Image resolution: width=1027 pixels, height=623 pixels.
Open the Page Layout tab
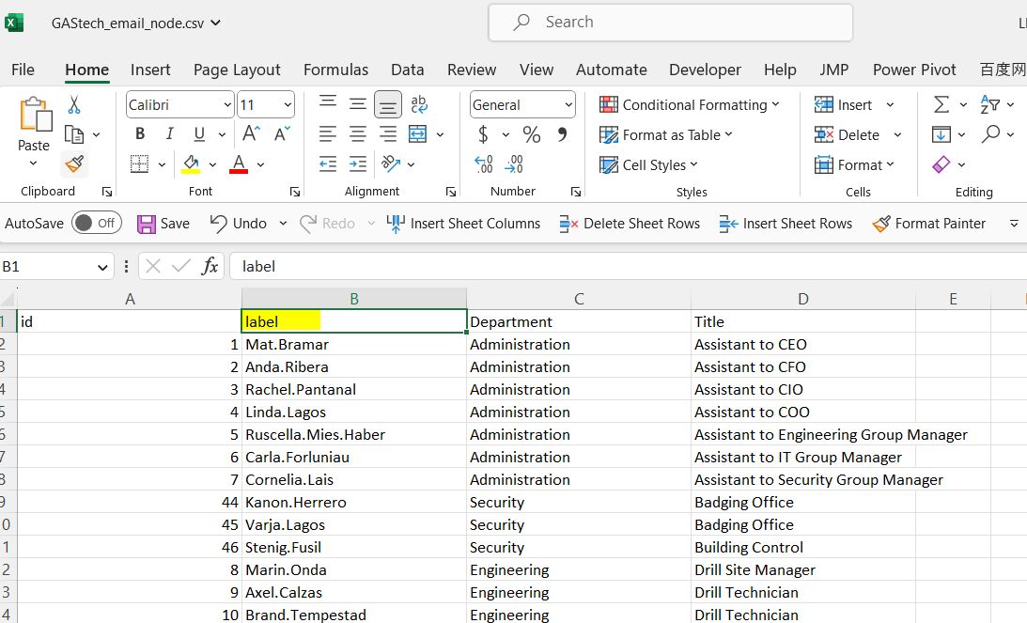click(x=237, y=70)
